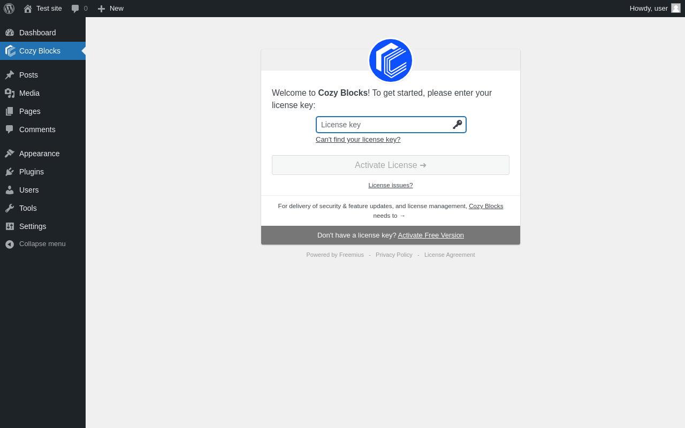
Task: Open Appearance menu
Action: coord(43,154)
